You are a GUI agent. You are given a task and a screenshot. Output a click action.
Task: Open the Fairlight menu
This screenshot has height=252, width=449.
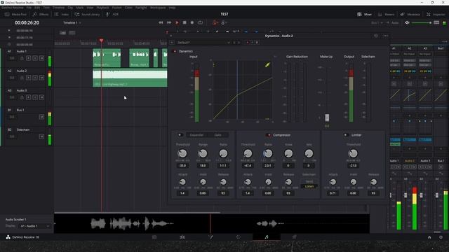141,8
